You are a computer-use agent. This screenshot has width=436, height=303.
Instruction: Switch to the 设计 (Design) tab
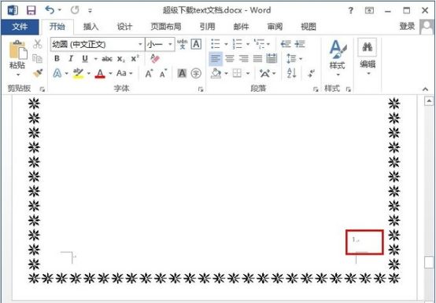(x=124, y=27)
